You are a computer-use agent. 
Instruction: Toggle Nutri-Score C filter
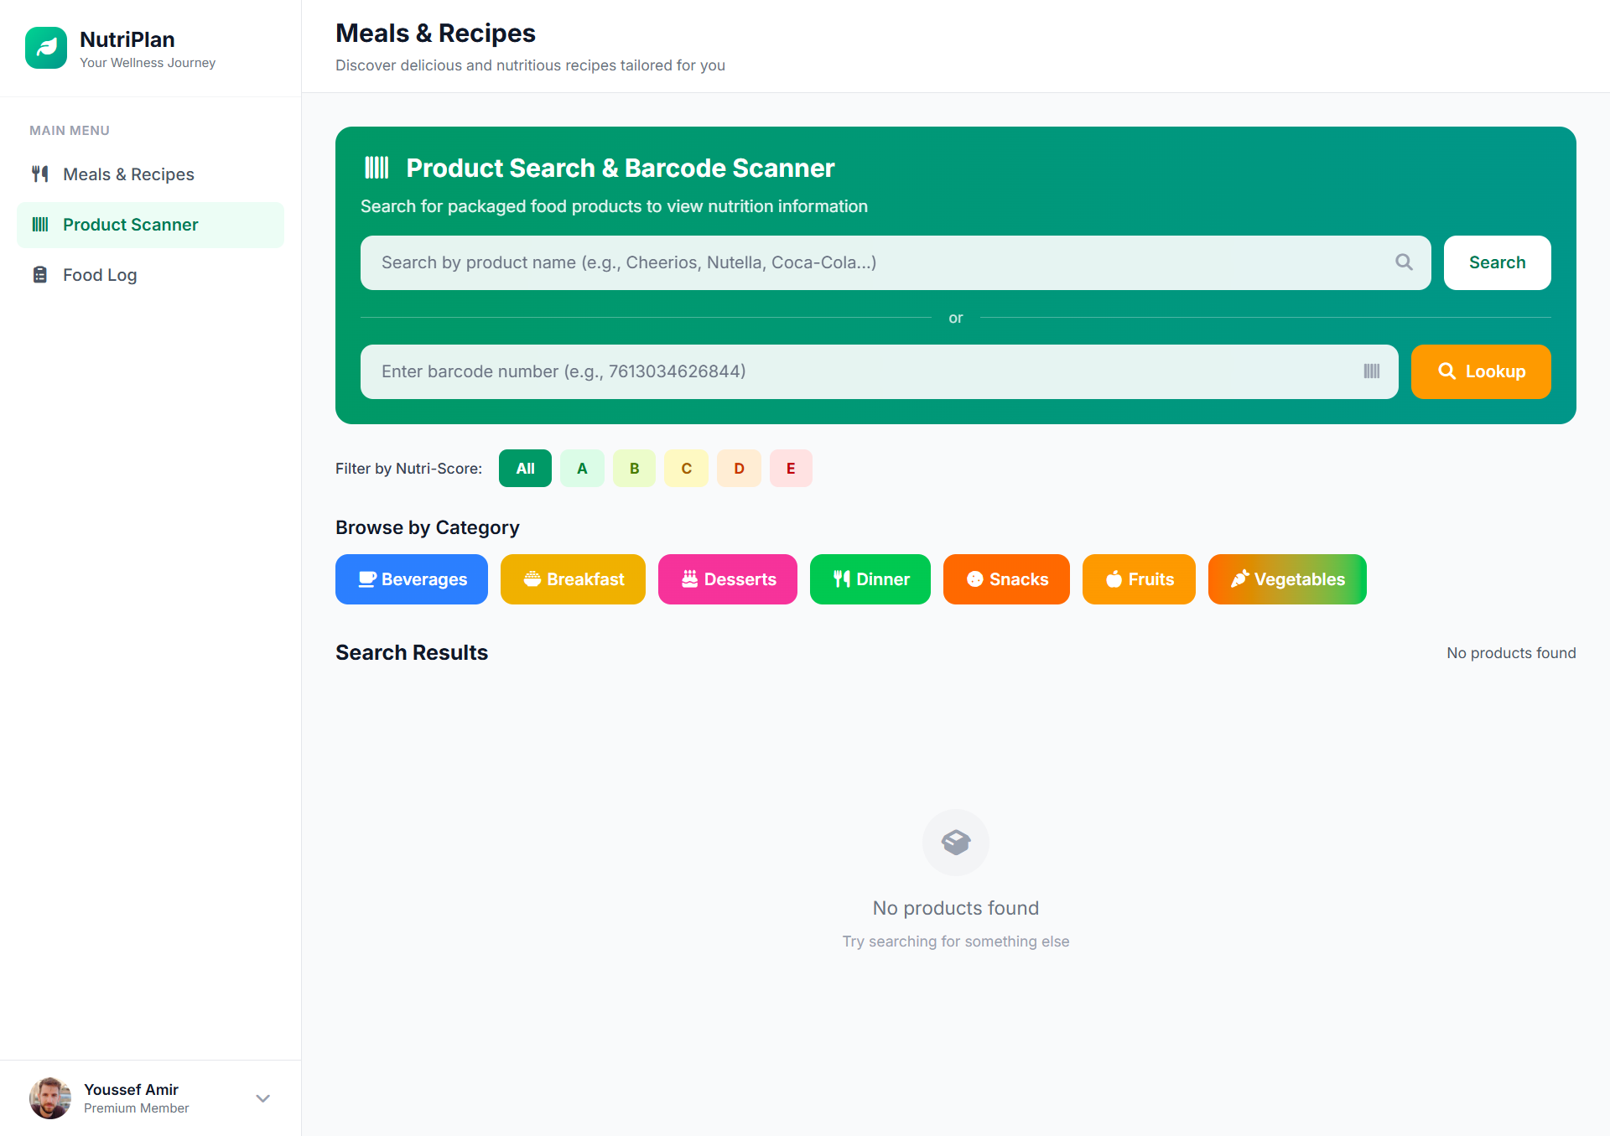point(686,469)
